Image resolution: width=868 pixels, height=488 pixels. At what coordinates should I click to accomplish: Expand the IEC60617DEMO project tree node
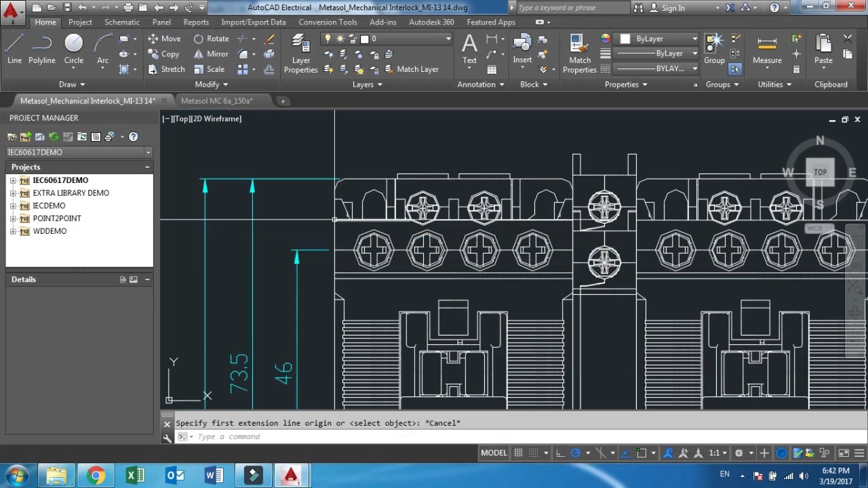13,180
